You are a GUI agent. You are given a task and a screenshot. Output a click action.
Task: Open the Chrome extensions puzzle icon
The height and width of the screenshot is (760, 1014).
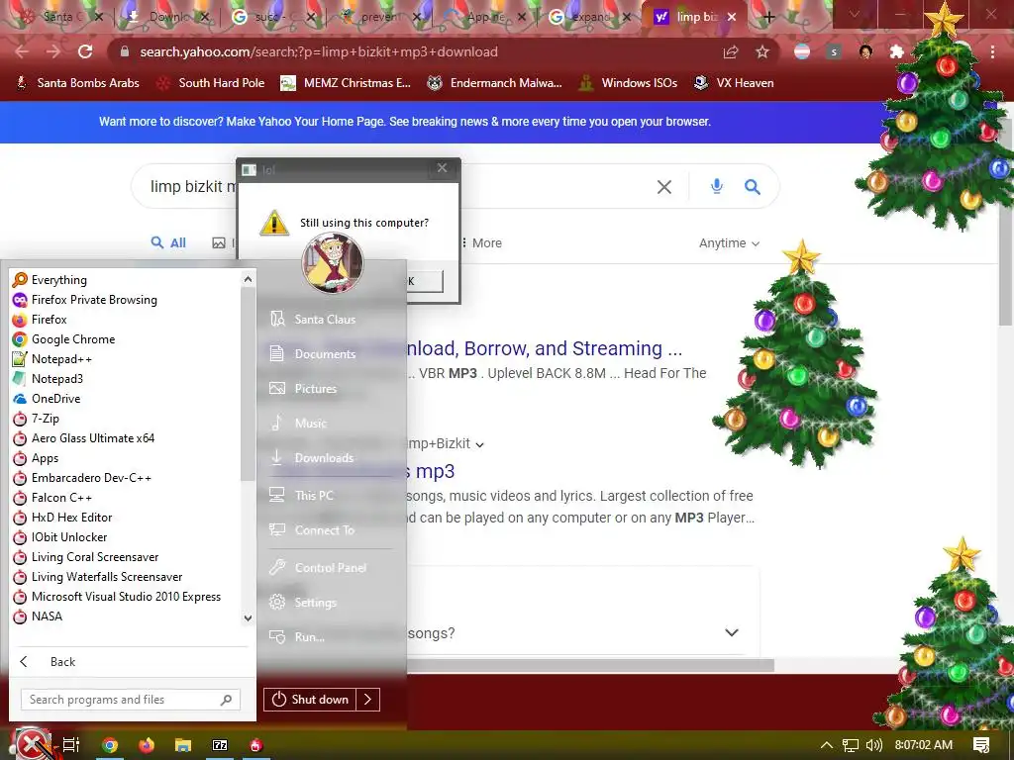(x=896, y=51)
